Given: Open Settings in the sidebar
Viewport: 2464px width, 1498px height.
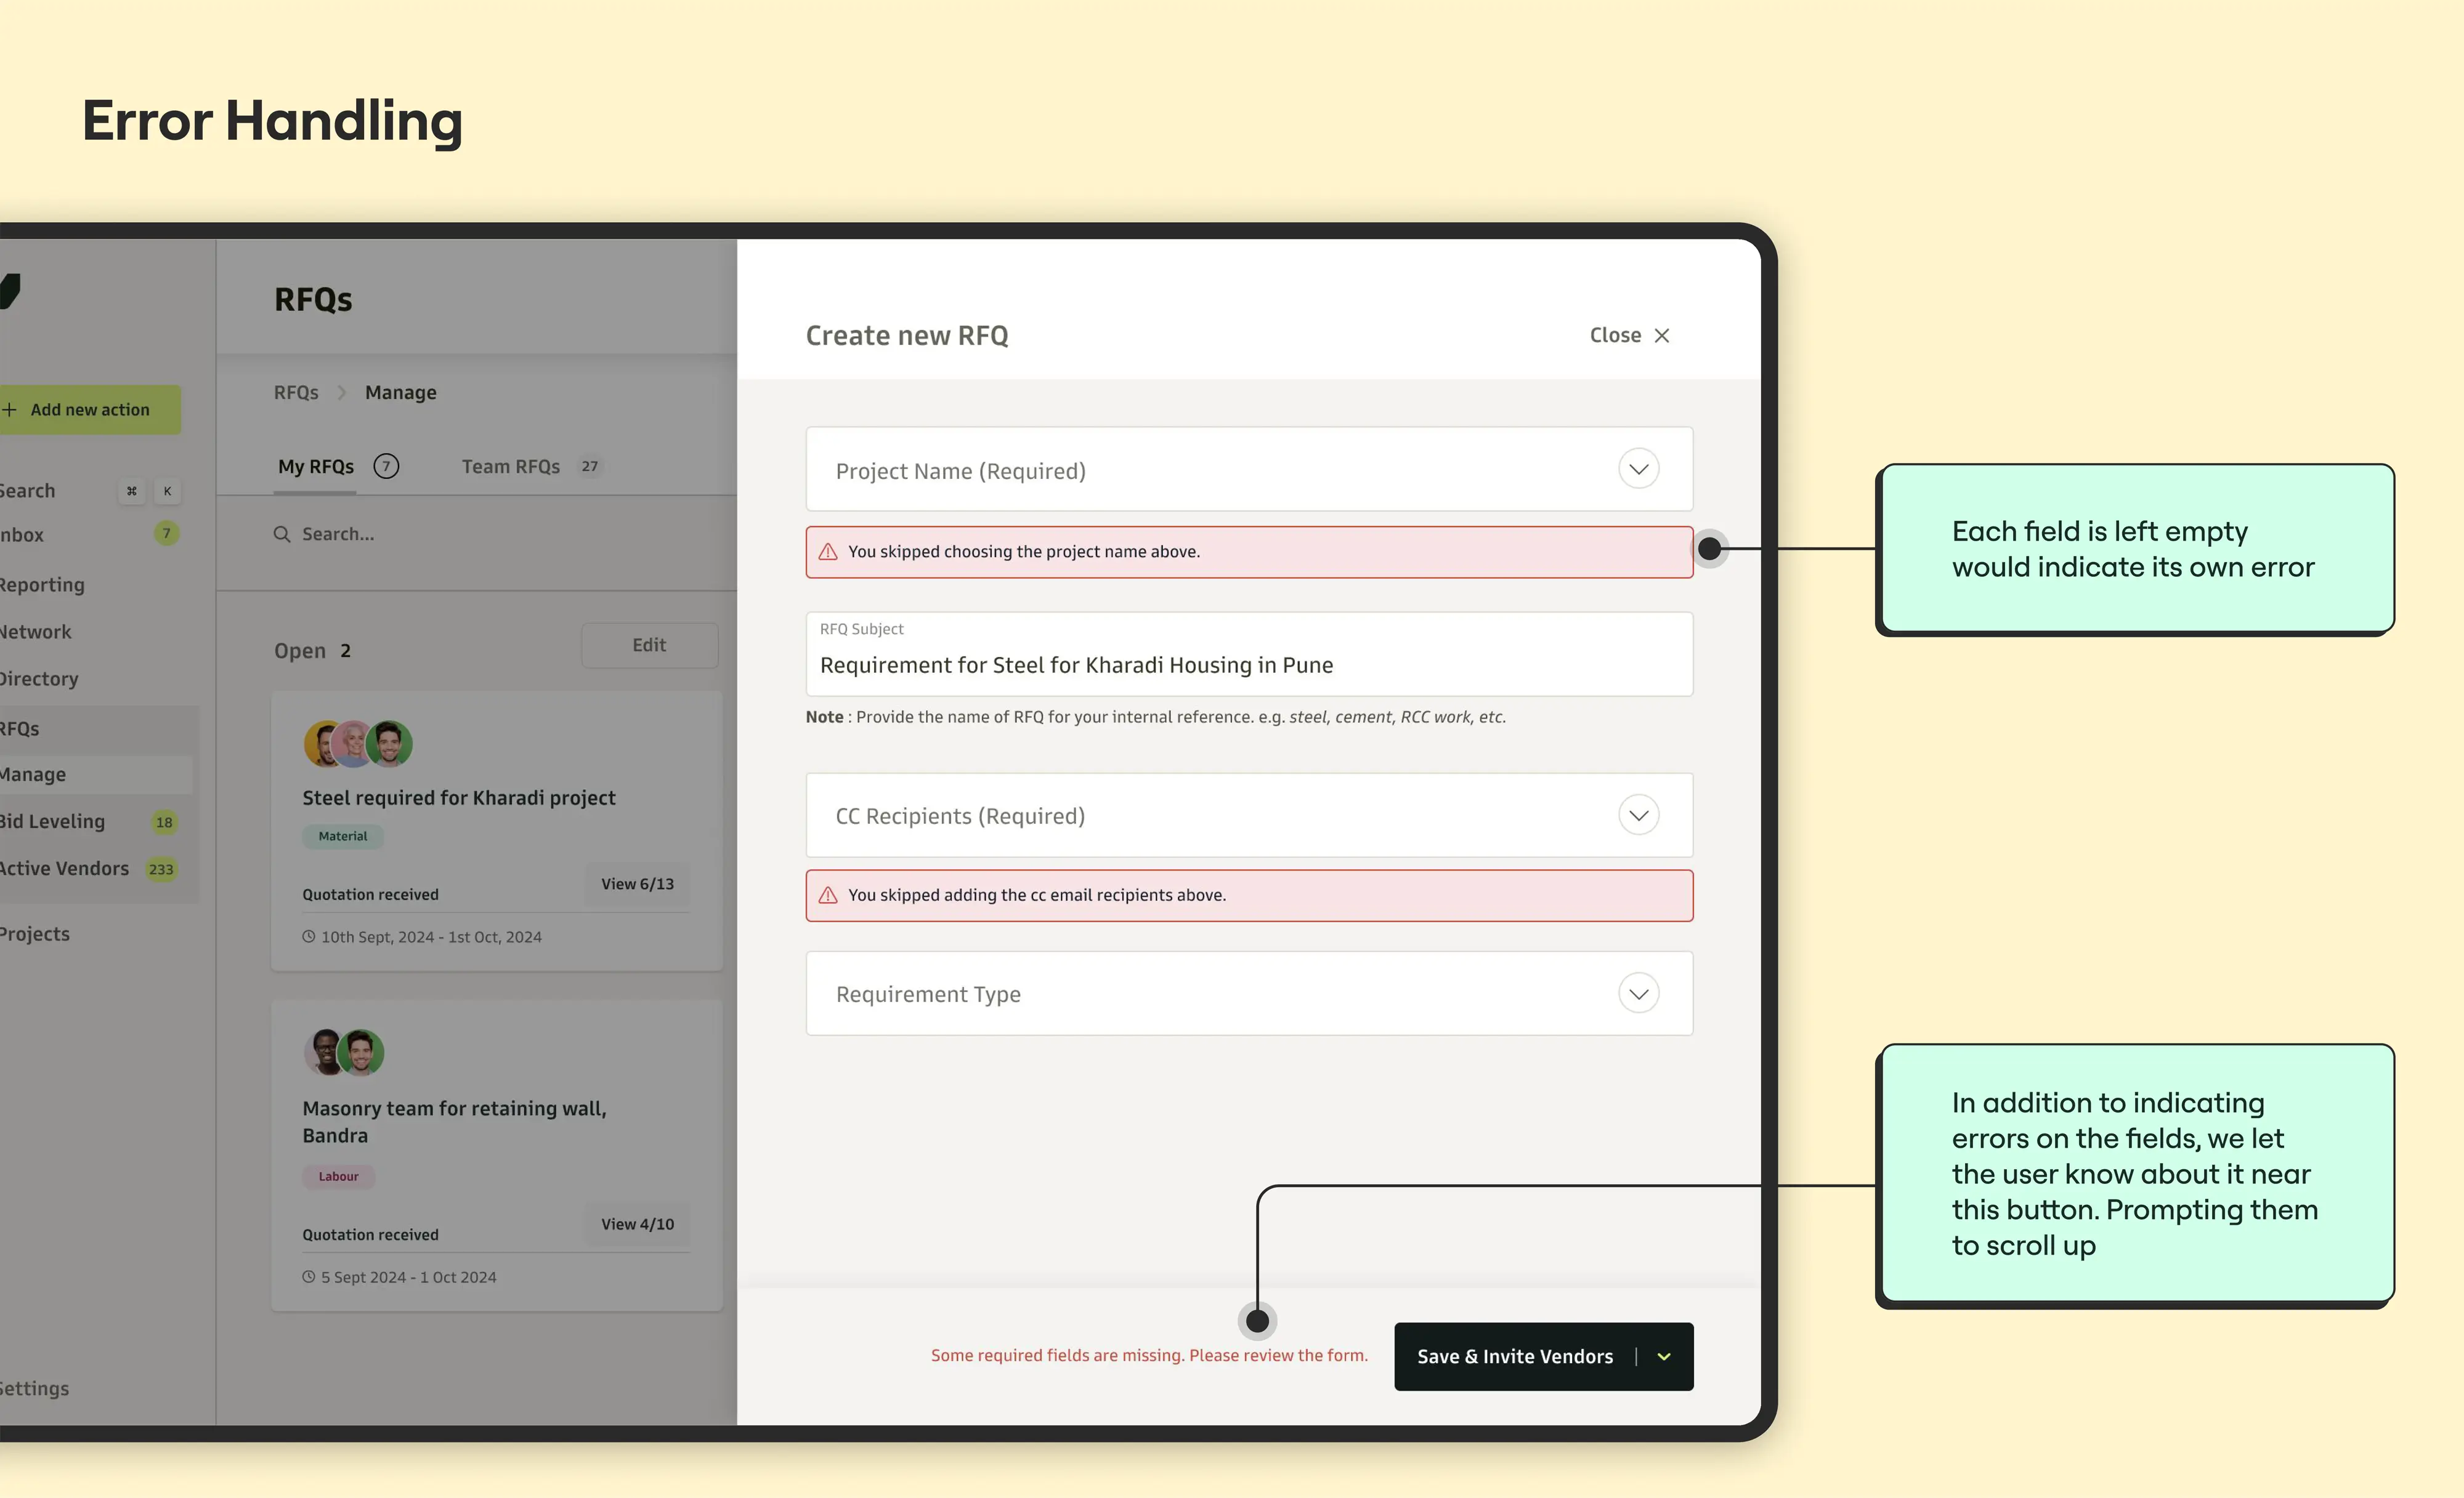Looking at the screenshot, I should tap(35, 1388).
